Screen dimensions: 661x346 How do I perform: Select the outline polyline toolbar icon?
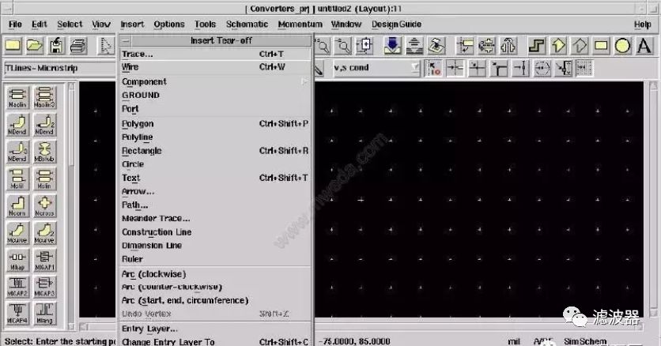pyautogui.click(x=580, y=46)
